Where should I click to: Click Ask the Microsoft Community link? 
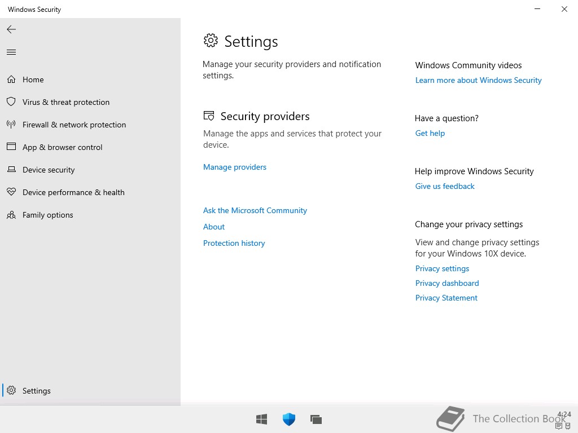255,211
